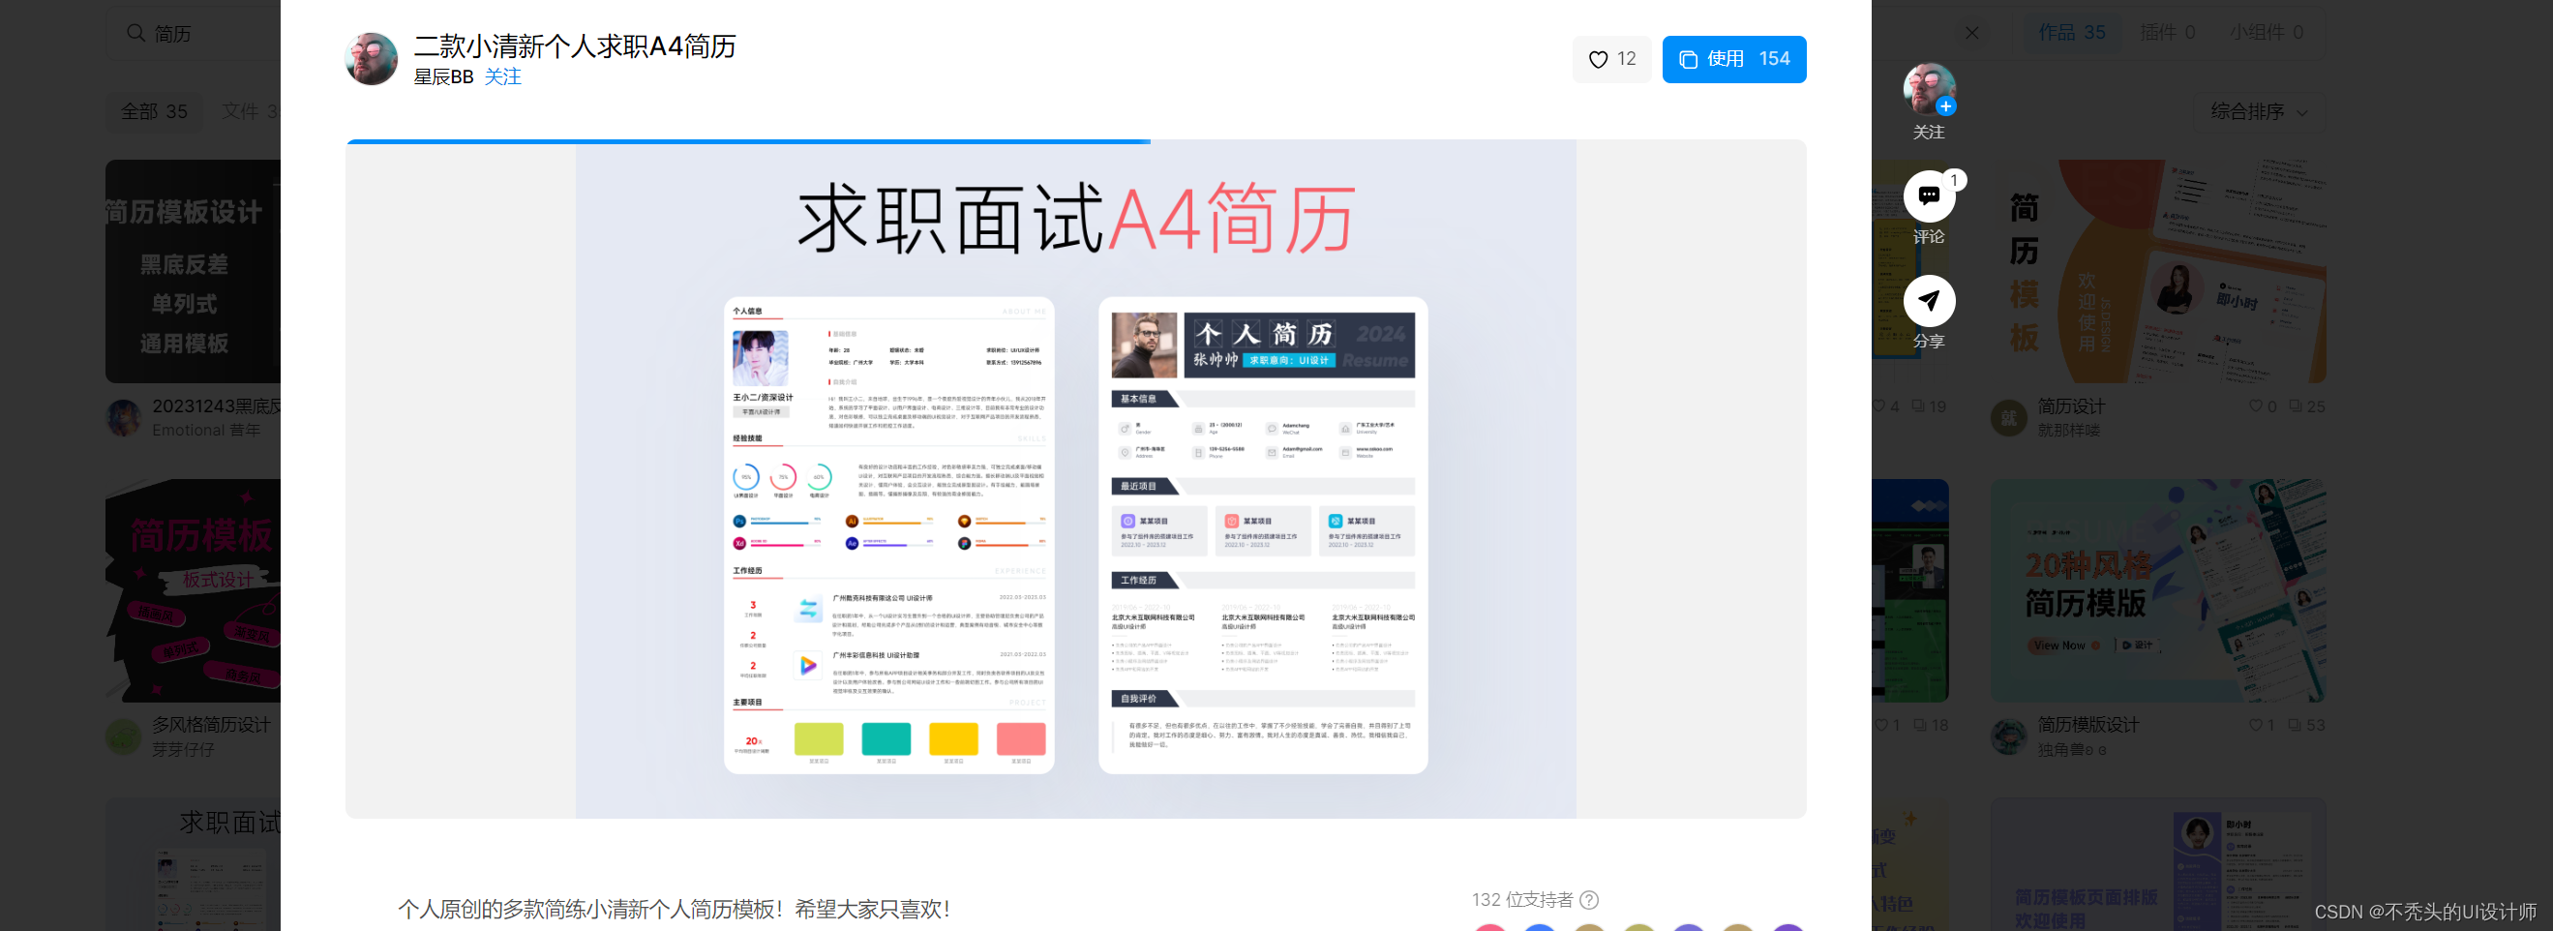Click the post title 二款小清新个人求职A4简历
This screenshot has height=931, width=2553.
point(574,45)
